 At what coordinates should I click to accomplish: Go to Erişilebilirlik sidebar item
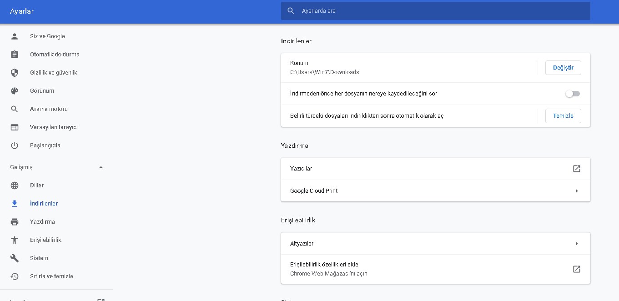click(45, 240)
